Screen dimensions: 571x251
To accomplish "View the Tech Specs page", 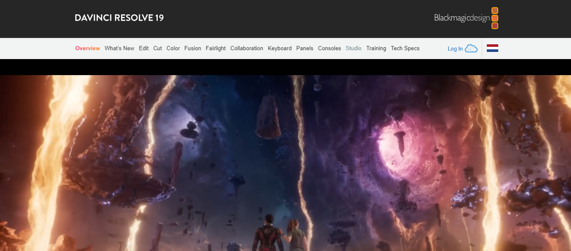I will (405, 49).
